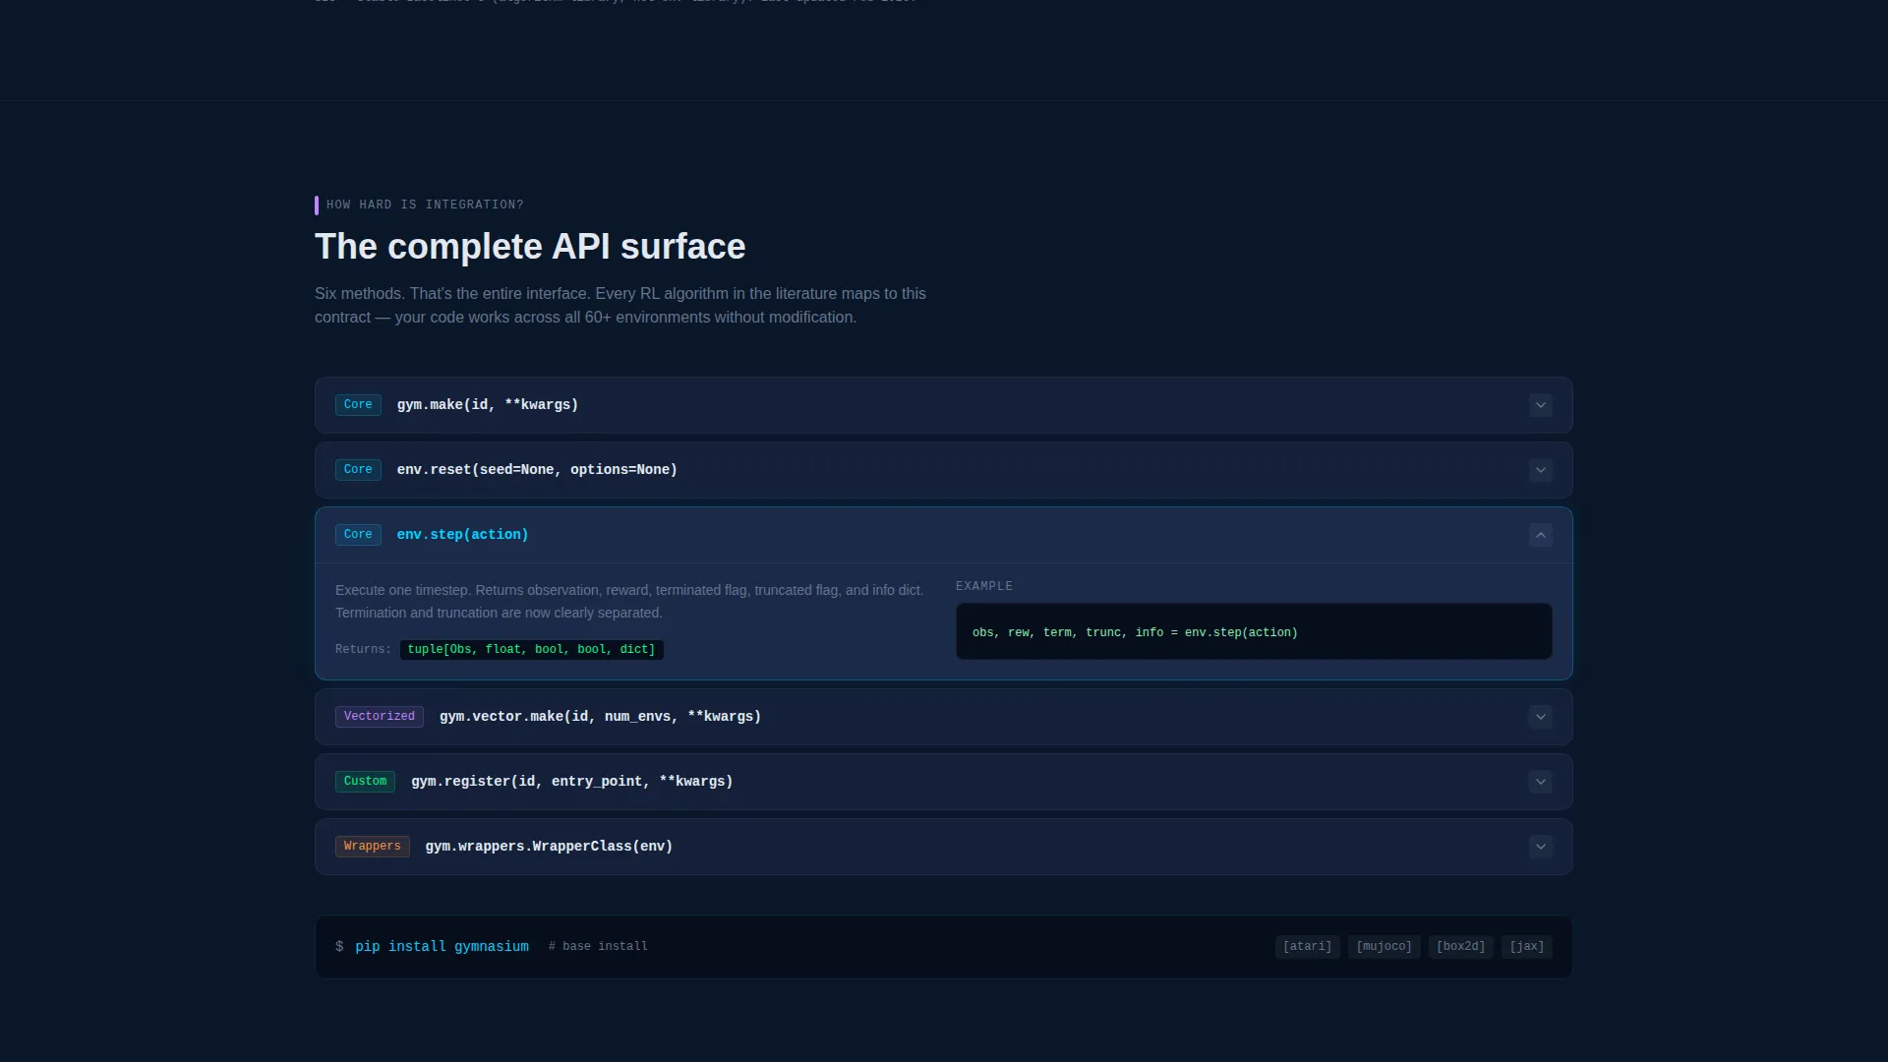This screenshot has width=1888, height=1062.
Task: Click the 'HOW HARD IS INTEGRATION?' label
Action: [x=425, y=206]
